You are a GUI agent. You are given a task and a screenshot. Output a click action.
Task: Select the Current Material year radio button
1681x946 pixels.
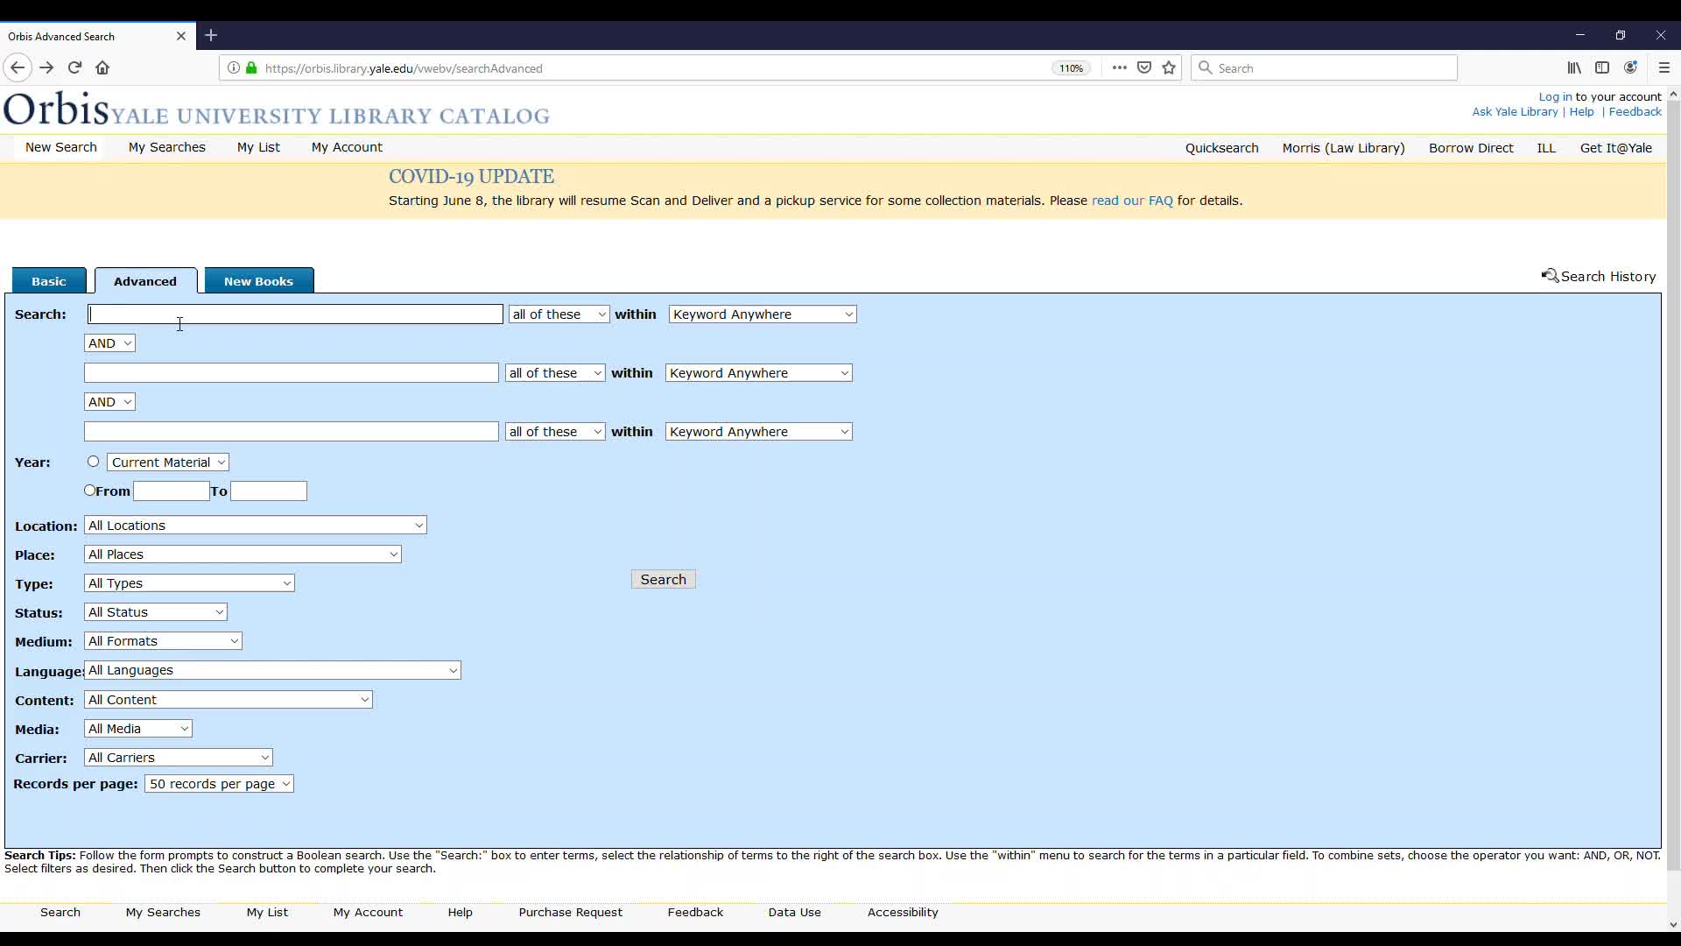tap(94, 462)
